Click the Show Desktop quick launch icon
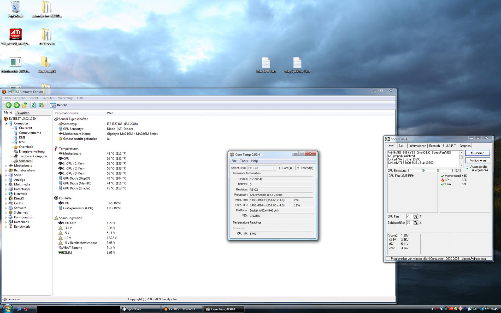 (19, 309)
